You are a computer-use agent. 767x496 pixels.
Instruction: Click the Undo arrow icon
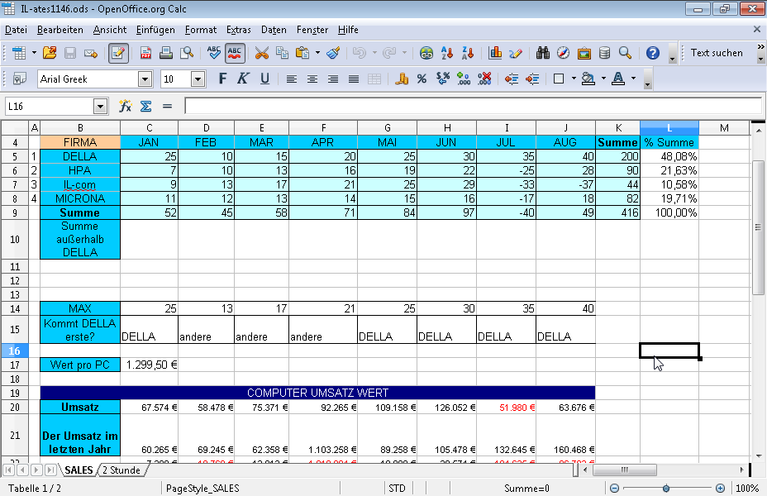359,53
